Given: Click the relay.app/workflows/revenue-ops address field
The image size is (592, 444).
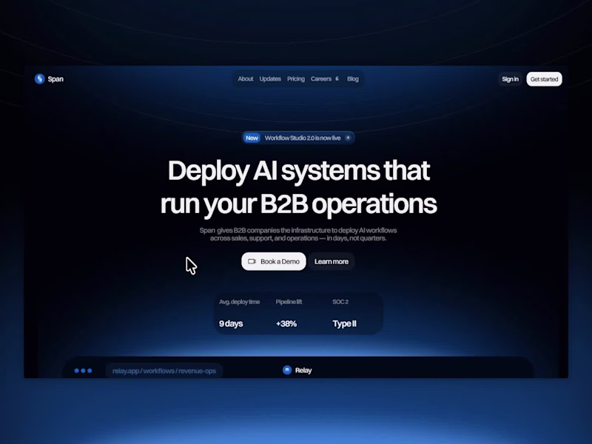Looking at the screenshot, I should coord(164,371).
